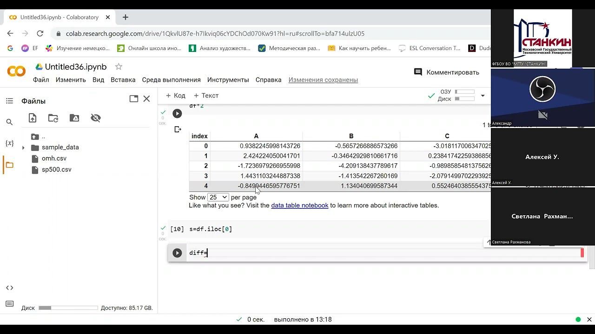This screenshot has width=595, height=334.
Task: Click the Изменения сохранены link
Action: [323, 80]
